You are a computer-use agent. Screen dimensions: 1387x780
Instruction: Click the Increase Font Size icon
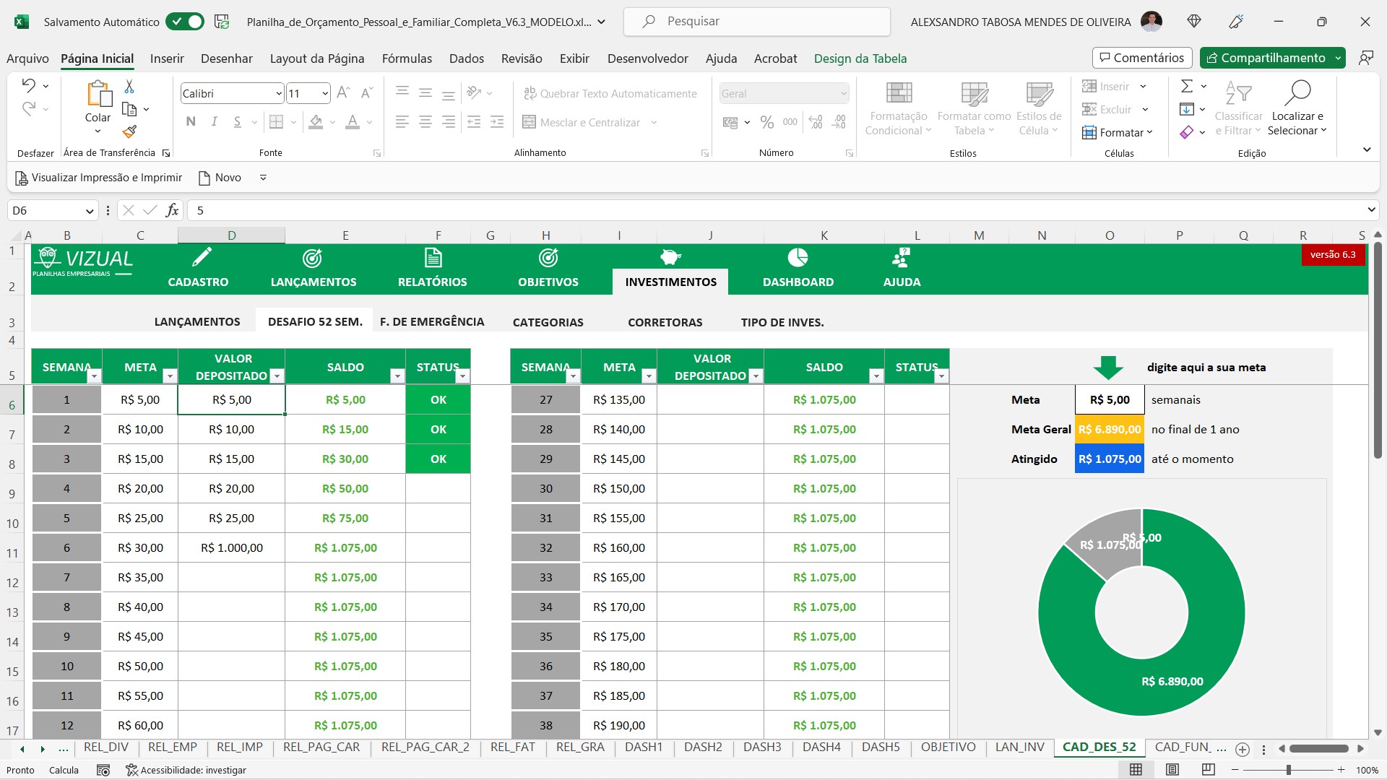[343, 93]
